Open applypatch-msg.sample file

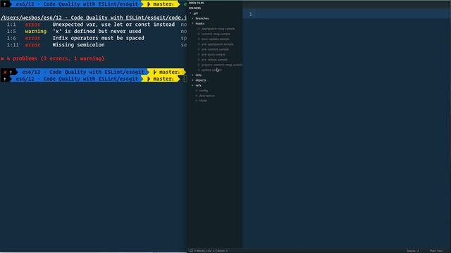pyautogui.click(x=218, y=29)
